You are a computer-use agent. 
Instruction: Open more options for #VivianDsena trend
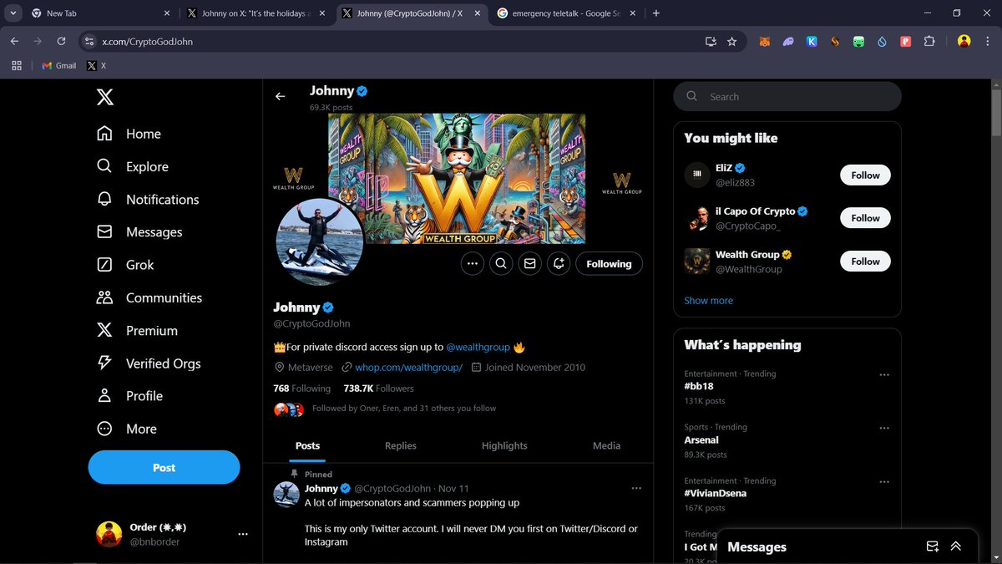[884, 482]
